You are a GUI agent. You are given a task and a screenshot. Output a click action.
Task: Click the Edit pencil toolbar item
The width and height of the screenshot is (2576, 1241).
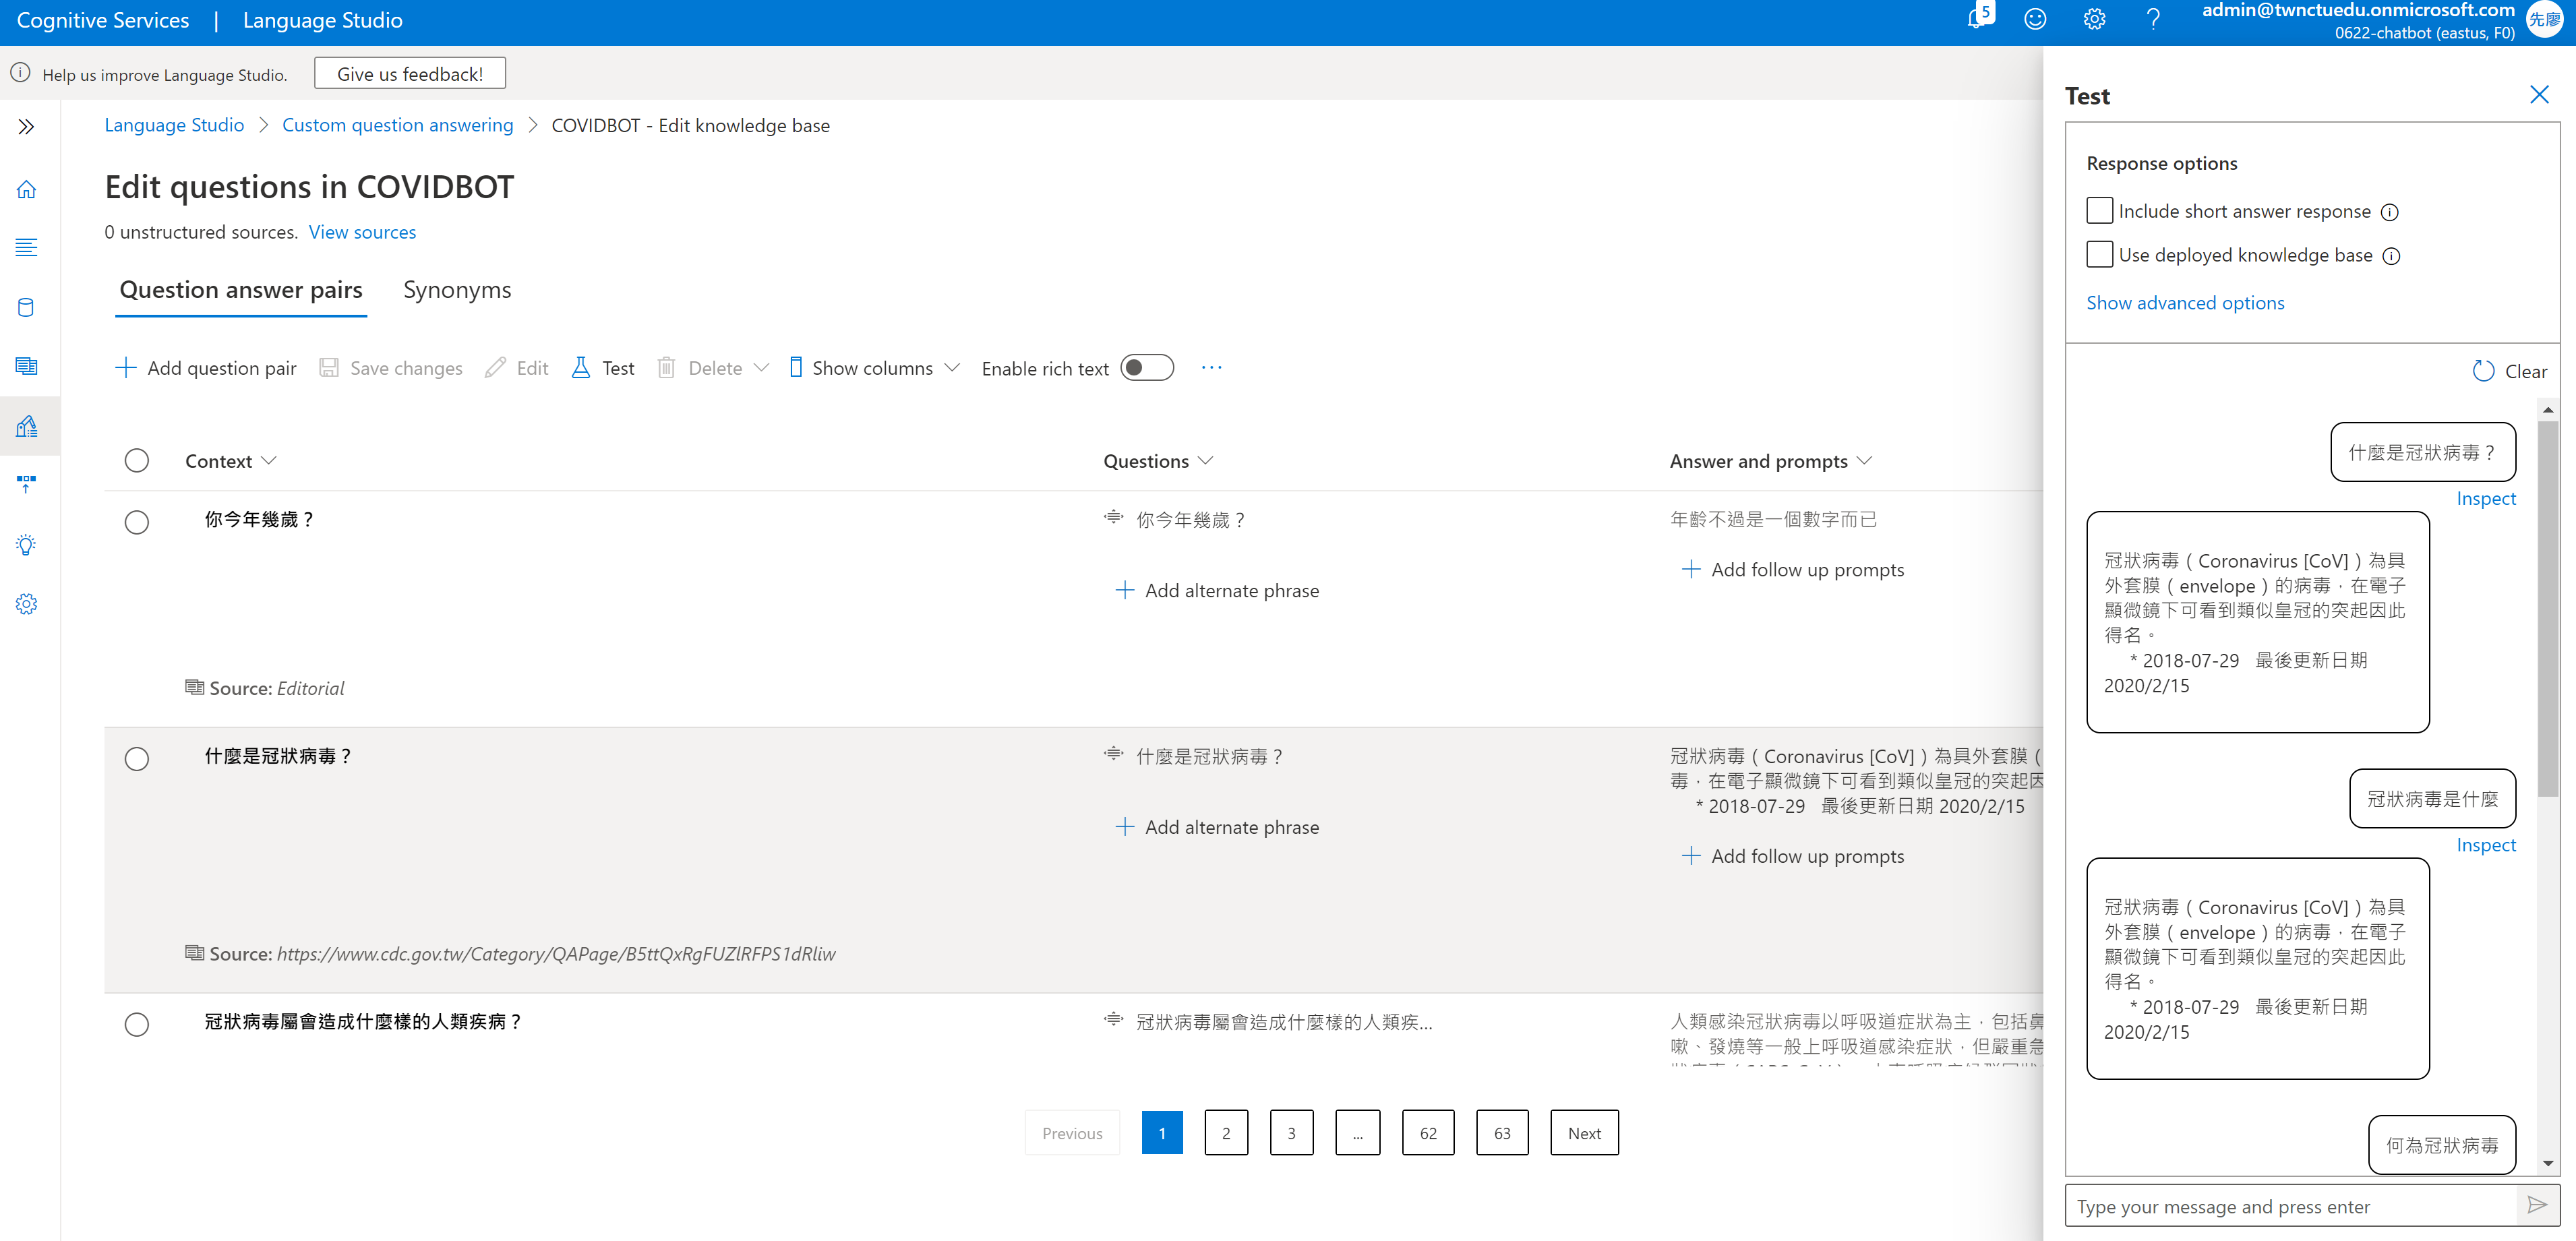point(517,368)
